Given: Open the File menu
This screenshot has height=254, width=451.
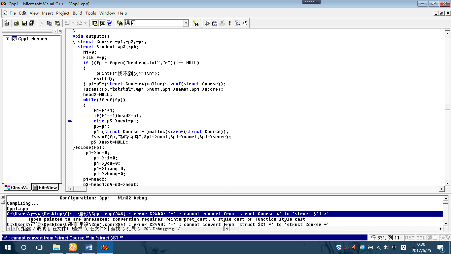Looking at the screenshot, I should click(13, 13).
